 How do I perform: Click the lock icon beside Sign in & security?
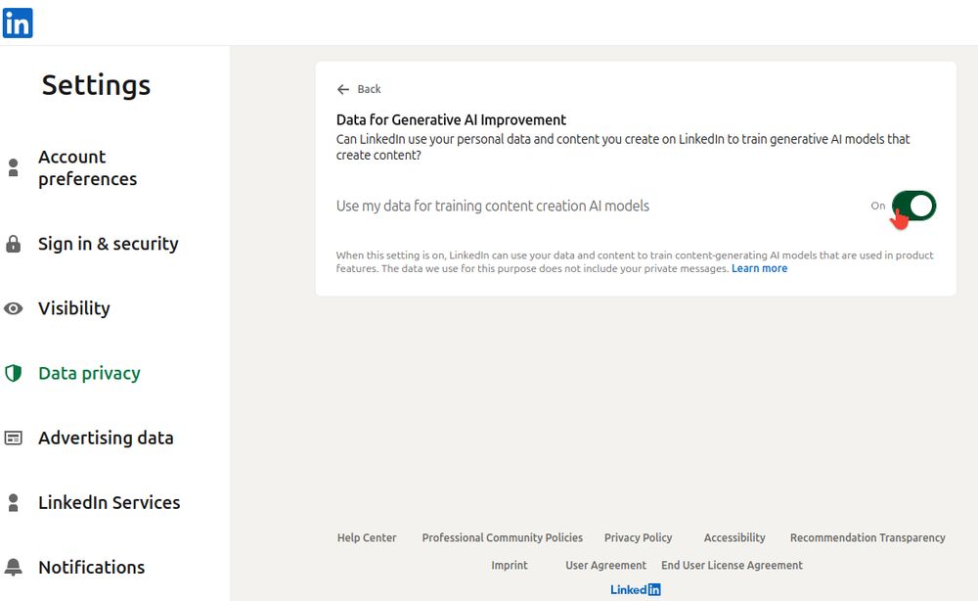pyautogui.click(x=15, y=243)
